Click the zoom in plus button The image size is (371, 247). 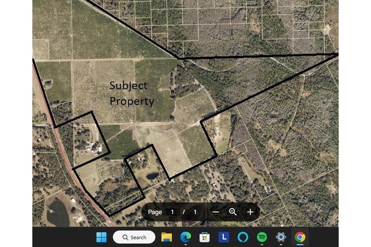coord(250,212)
